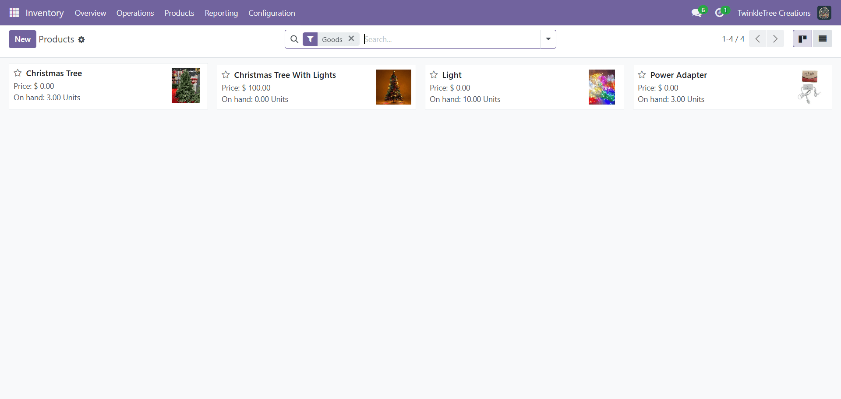Click On hand 10.00 Units text
Image resolution: width=841 pixels, height=399 pixels.
pos(465,99)
